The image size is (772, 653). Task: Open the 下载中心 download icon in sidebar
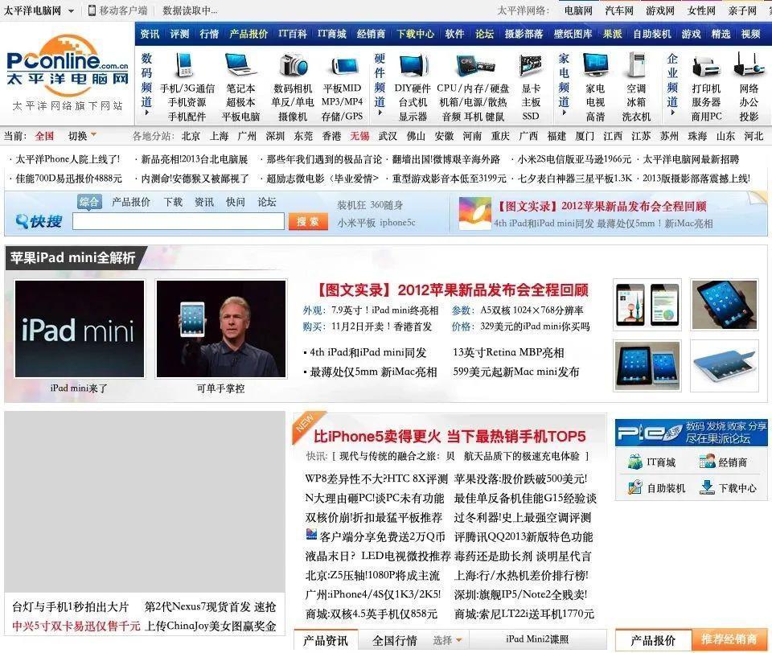[708, 487]
